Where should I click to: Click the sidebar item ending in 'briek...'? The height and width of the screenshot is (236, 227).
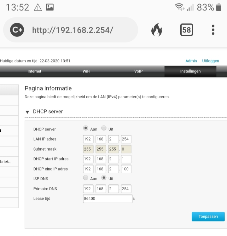pos(9,162)
